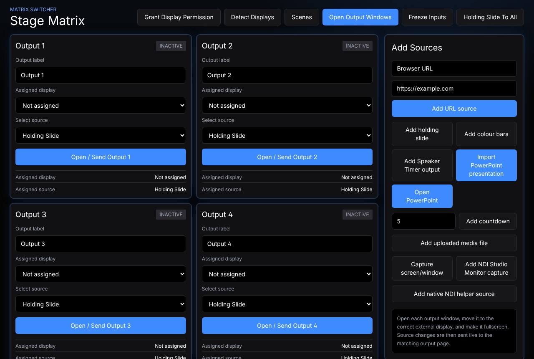Click Open / Send Output 3
The image size is (534, 359).
[x=101, y=326]
